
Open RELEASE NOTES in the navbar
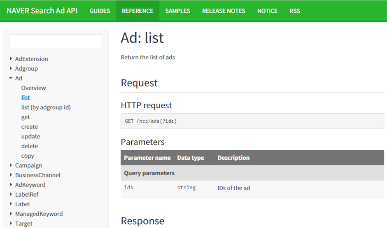tap(224, 11)
